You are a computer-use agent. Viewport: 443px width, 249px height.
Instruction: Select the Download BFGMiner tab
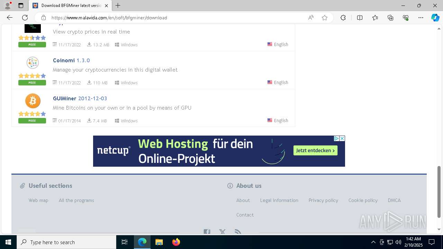(70, 6)
